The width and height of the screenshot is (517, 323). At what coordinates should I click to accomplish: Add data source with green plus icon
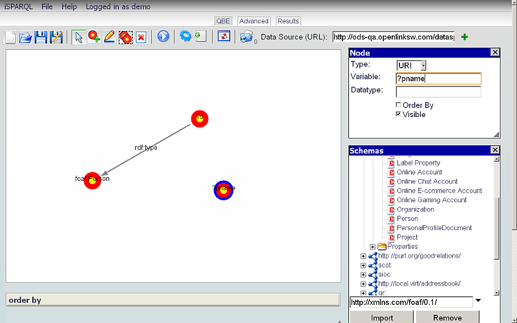(x=465, y=37)
